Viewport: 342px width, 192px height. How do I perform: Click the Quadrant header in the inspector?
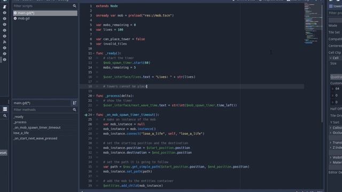click(x=336, y=77)
